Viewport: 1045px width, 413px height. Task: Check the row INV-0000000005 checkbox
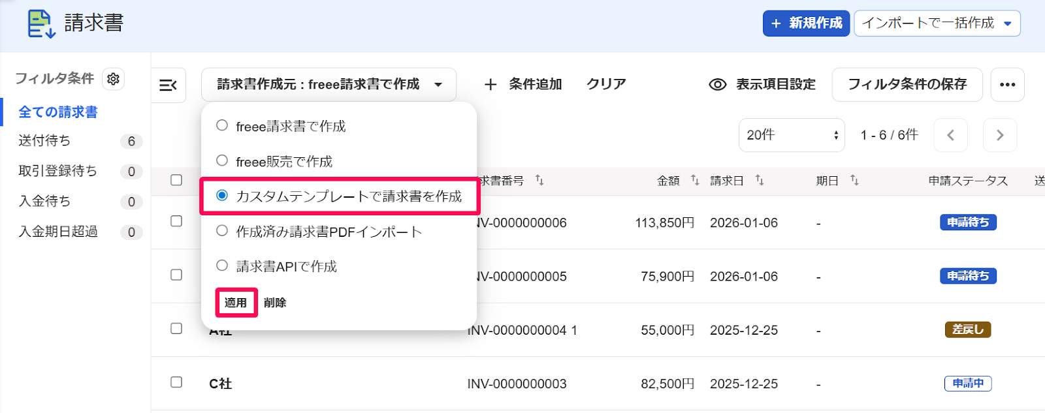176,275
